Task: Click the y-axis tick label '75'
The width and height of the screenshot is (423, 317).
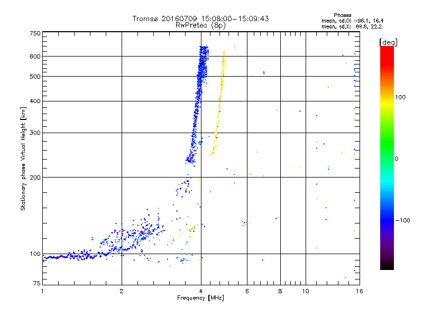Action: click(37, 283)
